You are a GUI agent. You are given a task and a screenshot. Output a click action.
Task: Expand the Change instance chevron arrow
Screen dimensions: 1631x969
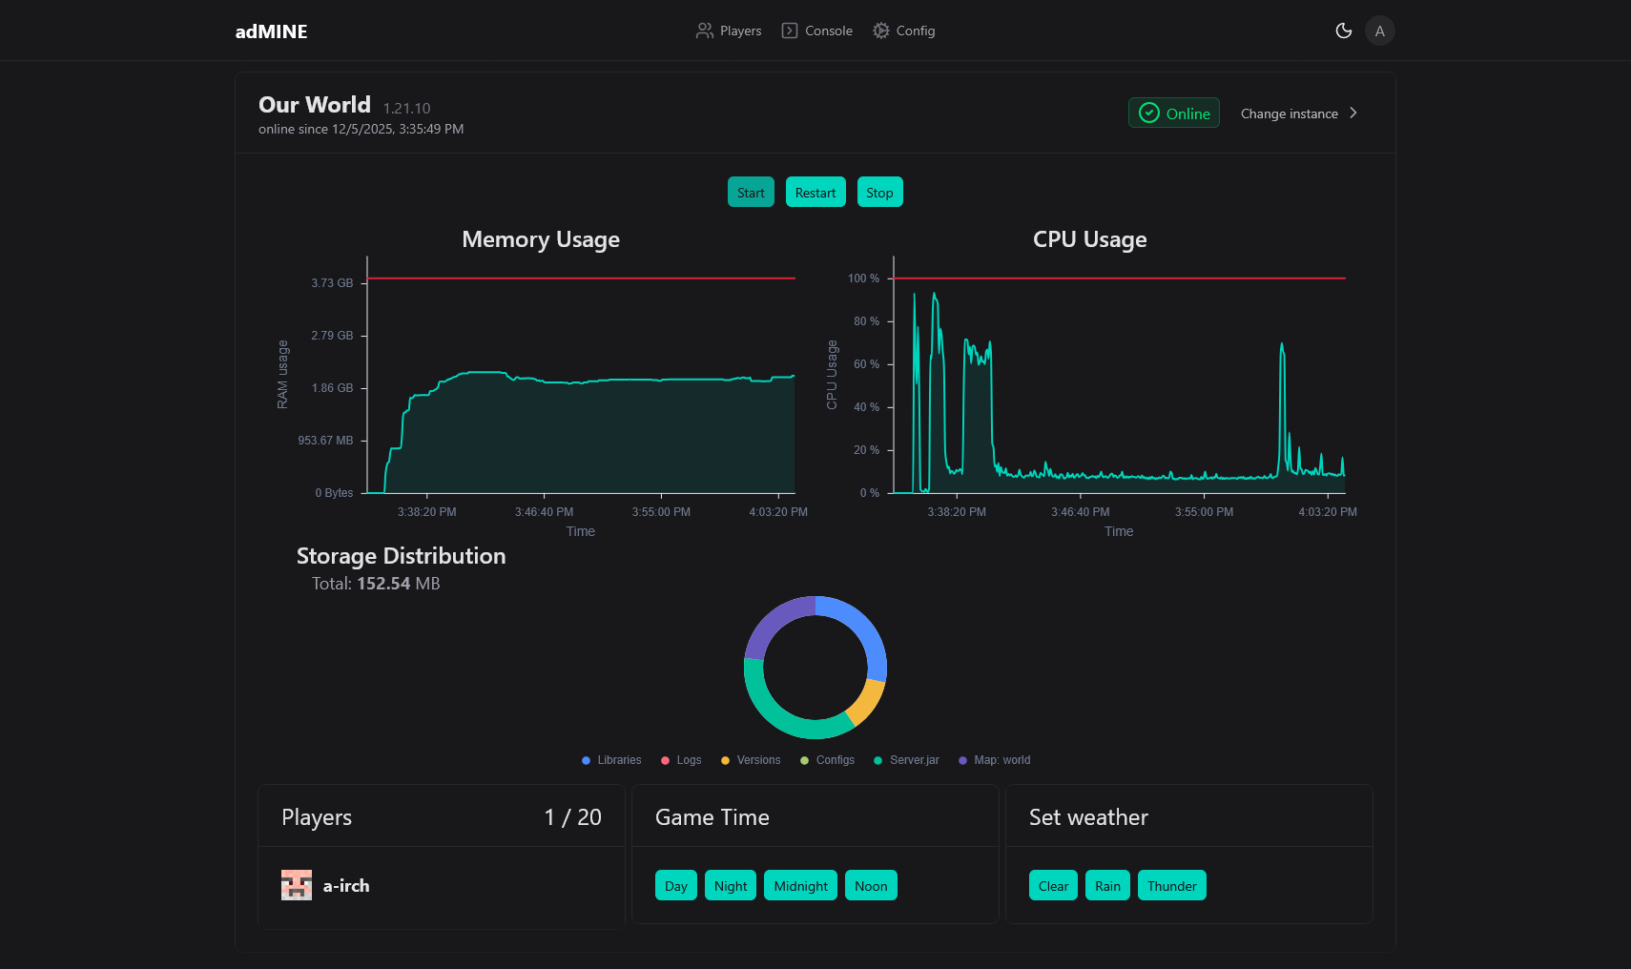click(x=1352, y=113)
